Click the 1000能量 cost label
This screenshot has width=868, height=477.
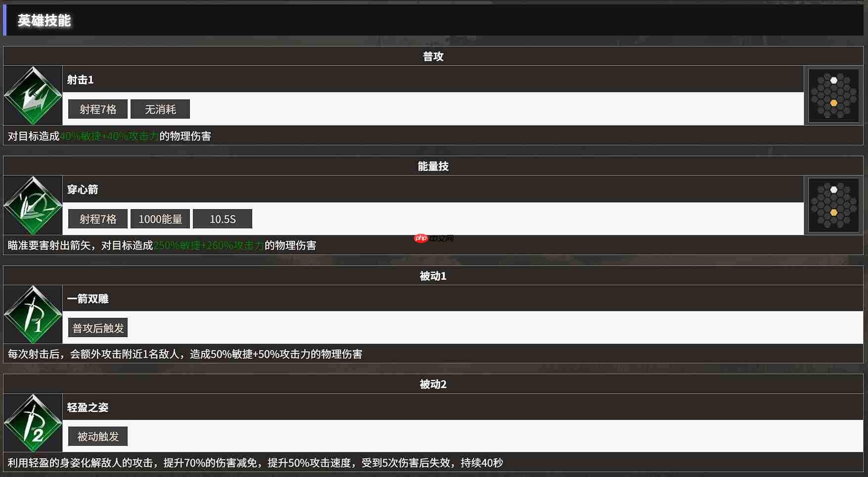(160, 218)
